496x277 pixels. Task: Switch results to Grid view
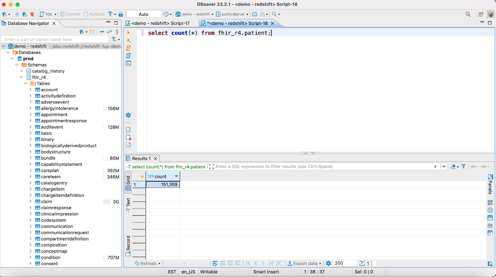[128, 183]
